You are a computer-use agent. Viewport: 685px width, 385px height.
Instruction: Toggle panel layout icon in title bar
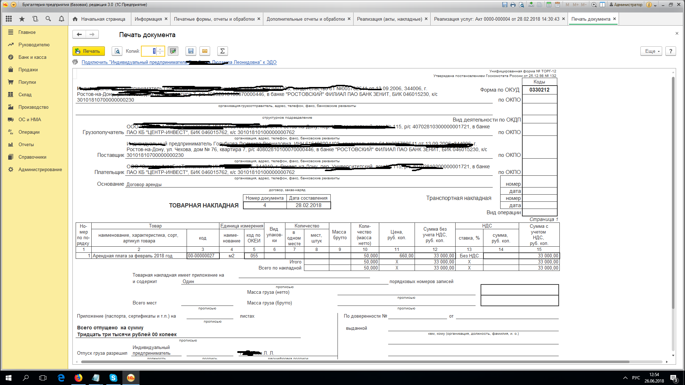[x=602, y=5]
